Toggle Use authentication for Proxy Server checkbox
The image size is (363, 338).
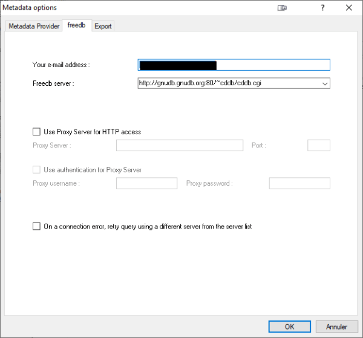click(x=36, y=169)
